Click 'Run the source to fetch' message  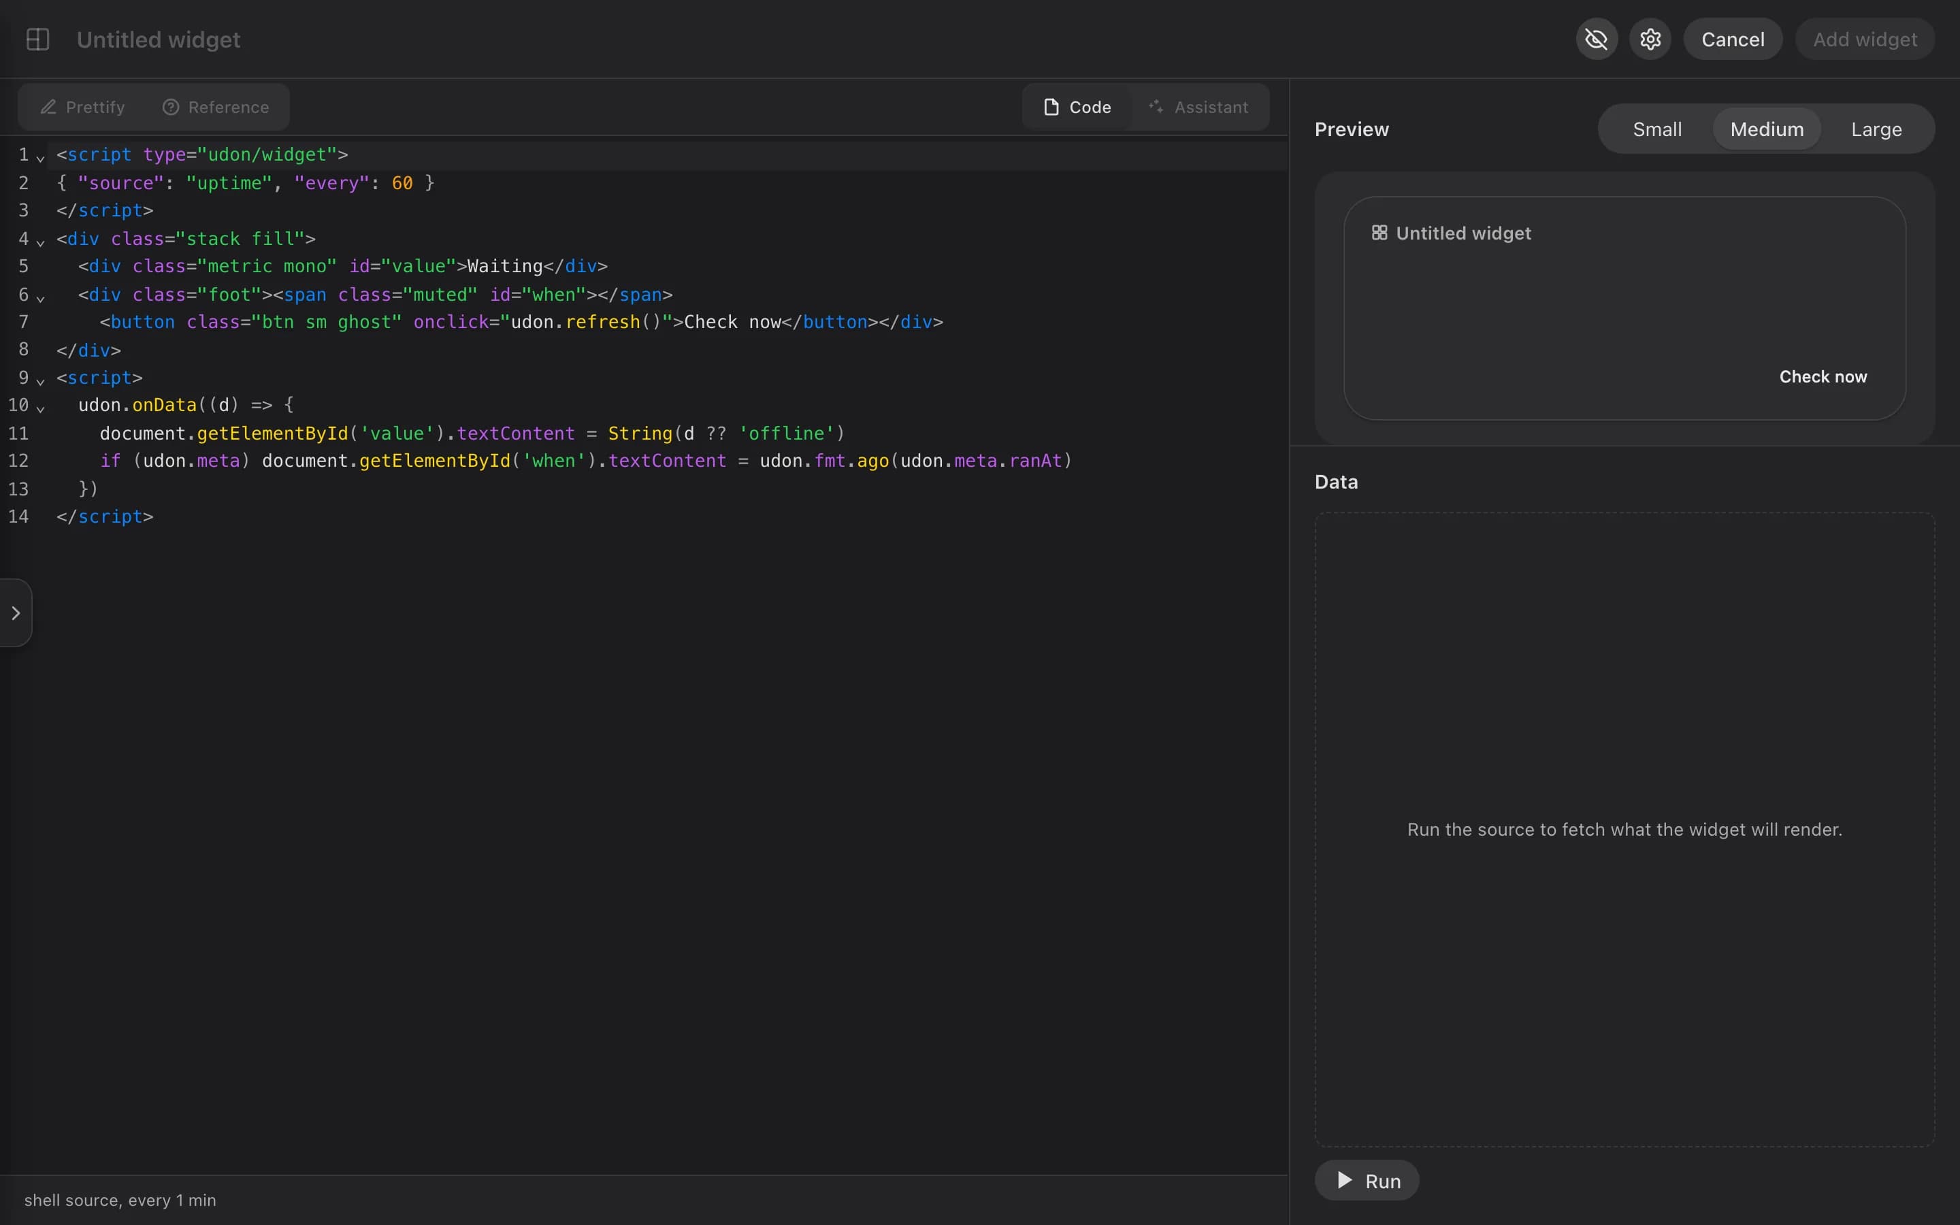click(x=1624, y=830)
